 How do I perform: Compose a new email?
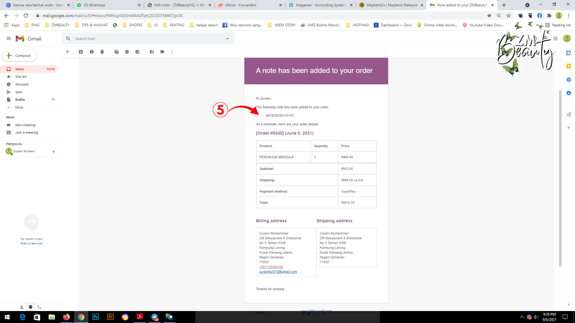click(x=19, y=56)
